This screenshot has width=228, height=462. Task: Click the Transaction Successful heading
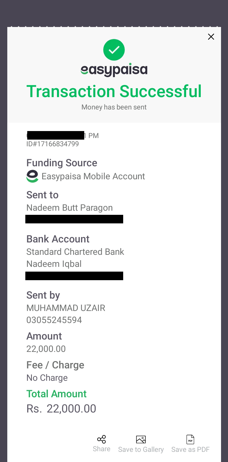[114, 91]
